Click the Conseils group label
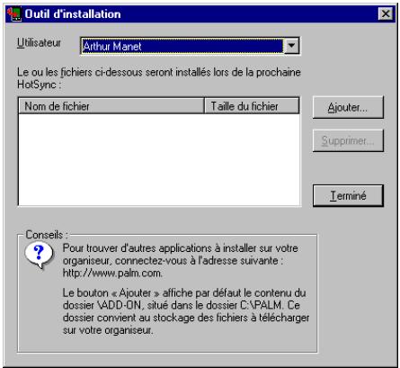400x368 pixels. pos(47,235)
